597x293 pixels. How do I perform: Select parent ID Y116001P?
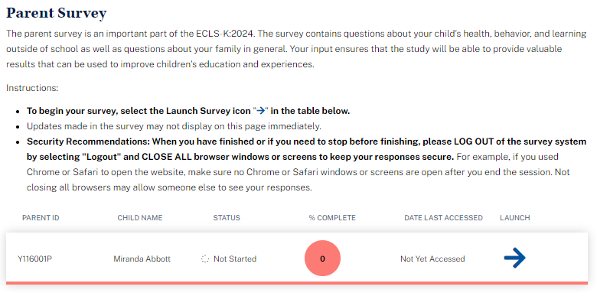[35, 259]
